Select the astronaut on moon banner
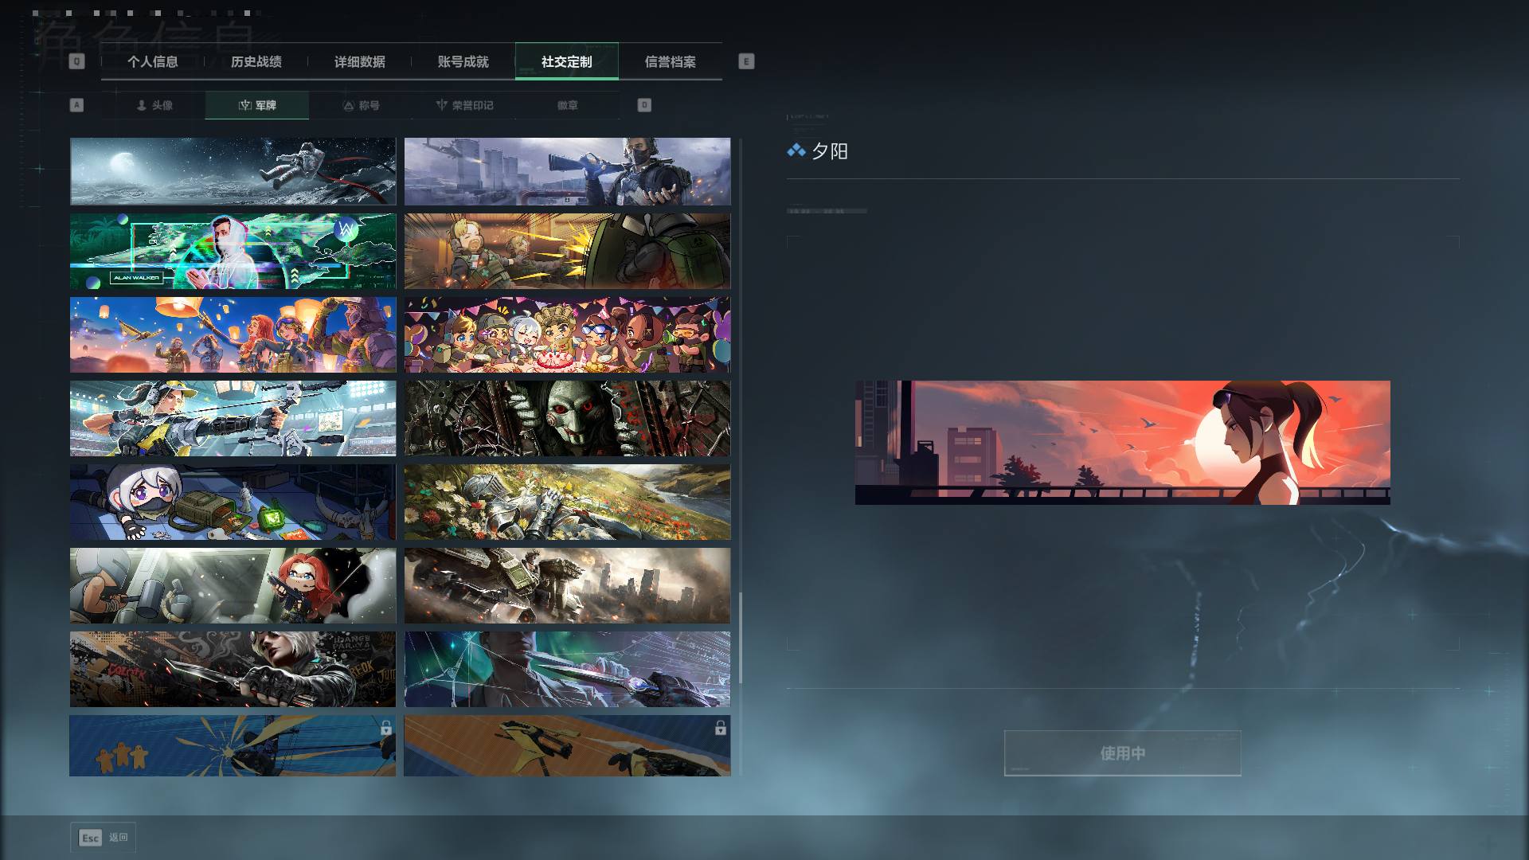The height and width of the screenshot is (860, 1529). pyautogui.click(x=233, y=171)
